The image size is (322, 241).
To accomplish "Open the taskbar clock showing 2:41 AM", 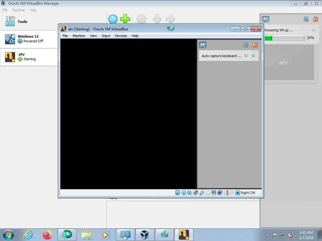I will point(306,235).
